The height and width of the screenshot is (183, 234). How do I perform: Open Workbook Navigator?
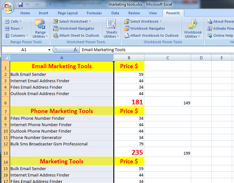[145, 28]
